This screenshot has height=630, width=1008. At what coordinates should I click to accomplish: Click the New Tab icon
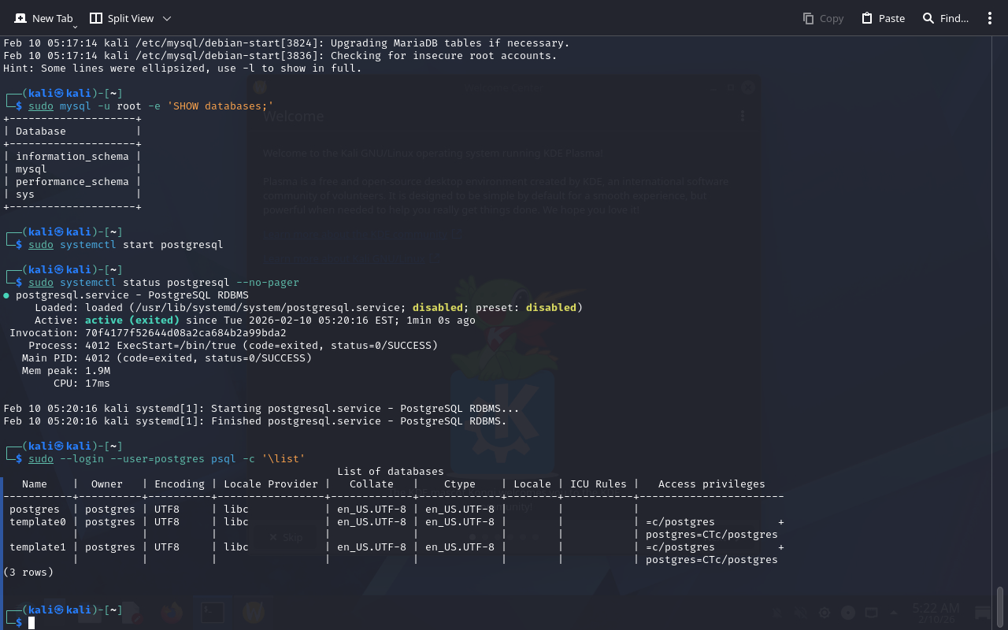[x=20, y=18]
